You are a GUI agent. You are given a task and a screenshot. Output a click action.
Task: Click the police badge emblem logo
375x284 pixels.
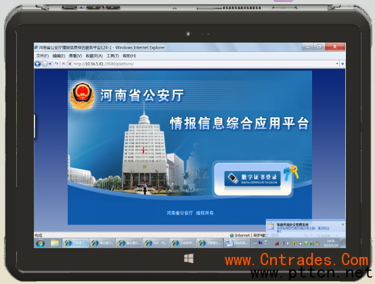[82, 95]
